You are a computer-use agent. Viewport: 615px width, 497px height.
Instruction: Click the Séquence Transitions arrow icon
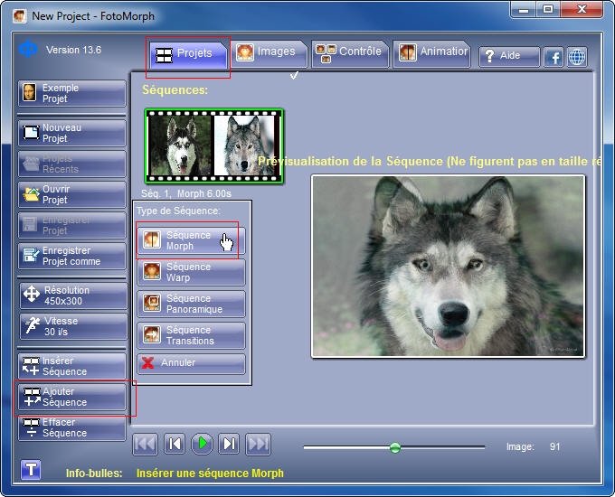pos(152,334)
